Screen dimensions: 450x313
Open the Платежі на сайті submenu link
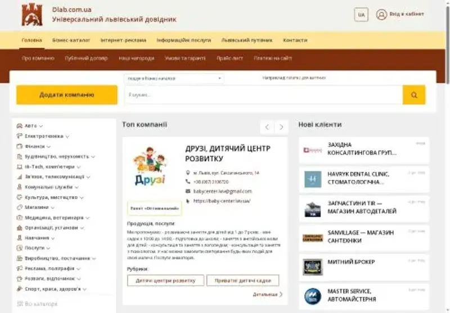point(273,58)
